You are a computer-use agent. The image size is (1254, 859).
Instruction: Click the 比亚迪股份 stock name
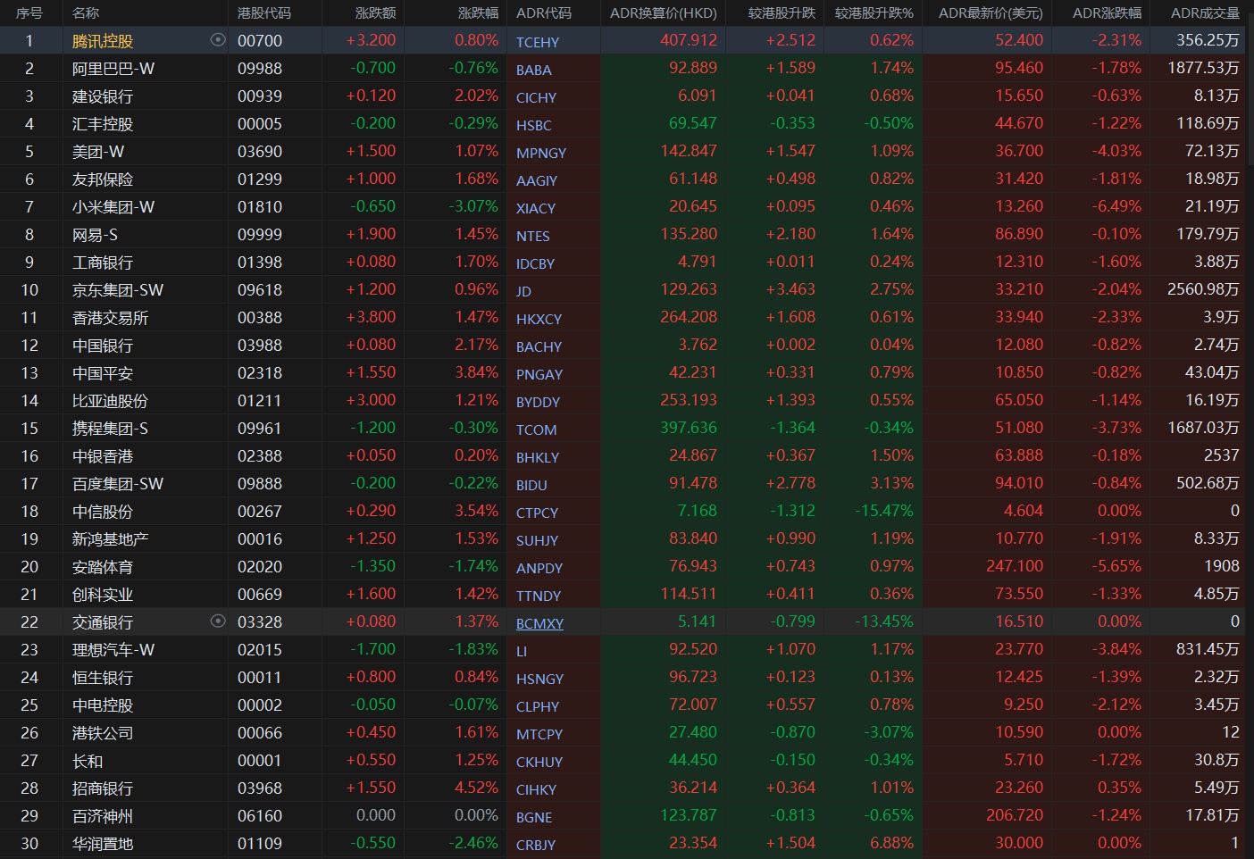110,401
